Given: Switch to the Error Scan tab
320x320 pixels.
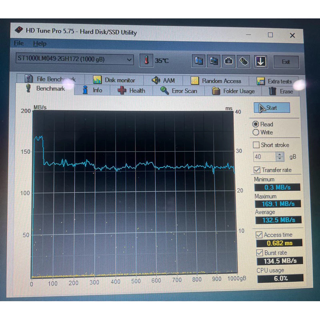Looking at the screenshot, I should pyautogui.click(x=179, y=91).
